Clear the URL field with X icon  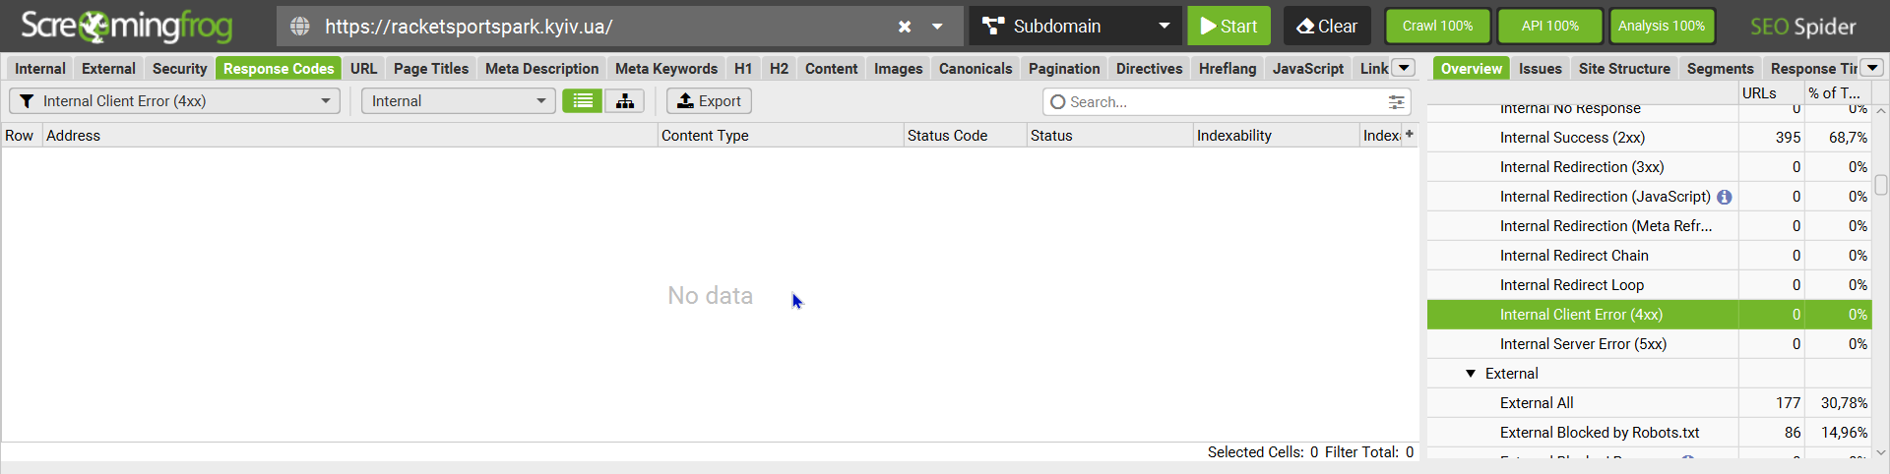point(905,27)
